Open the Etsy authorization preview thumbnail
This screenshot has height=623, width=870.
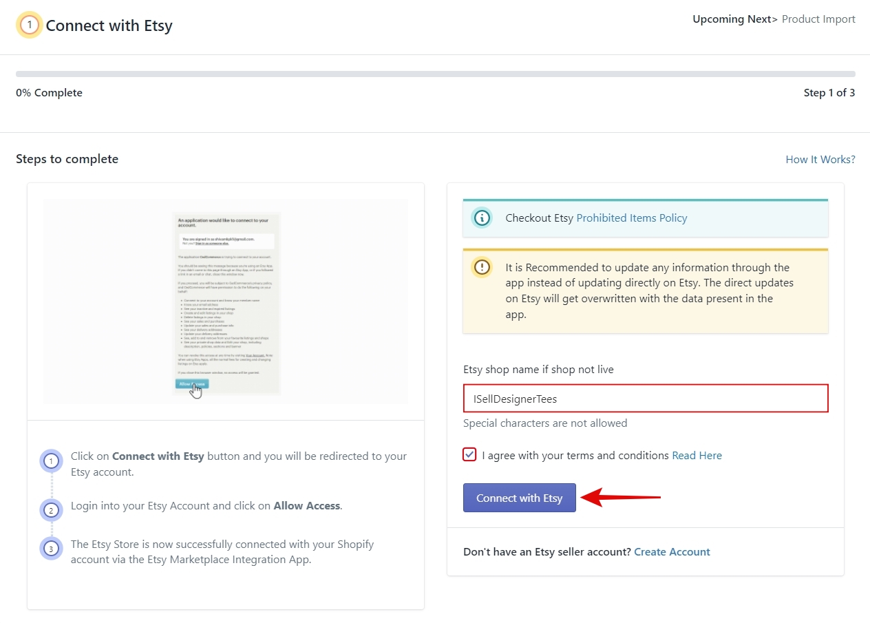tap(226, 302)
